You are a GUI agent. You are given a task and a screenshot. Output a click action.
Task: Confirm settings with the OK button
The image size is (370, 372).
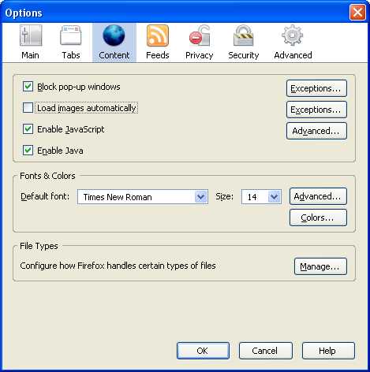coord(203,351)
